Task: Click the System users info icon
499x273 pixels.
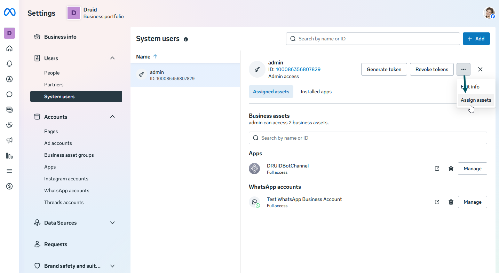Action: [186, 39]
